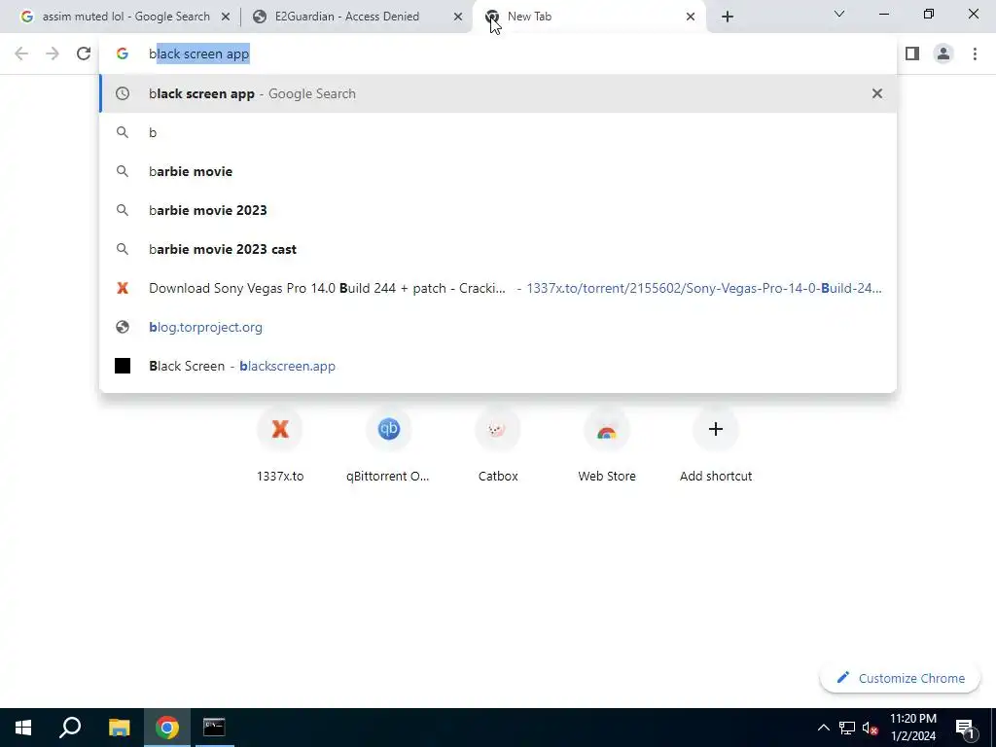Click the muted volume tray icon
The image size is (996, 747).
[870, 728]
